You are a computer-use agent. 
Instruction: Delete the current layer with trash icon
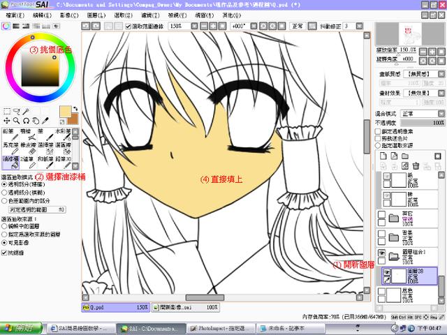[x=416, y=165]
